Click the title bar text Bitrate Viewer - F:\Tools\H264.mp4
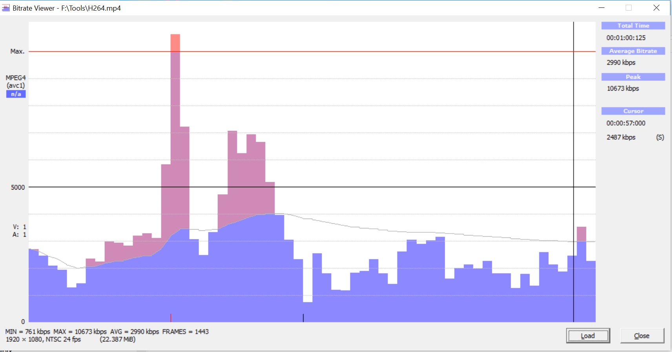Image resolution: width=672 pixels, height=352 pixels. [x=67, y=8]
